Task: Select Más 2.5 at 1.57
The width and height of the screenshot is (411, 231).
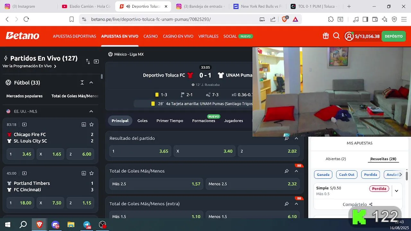Action: tap(156, 184)
